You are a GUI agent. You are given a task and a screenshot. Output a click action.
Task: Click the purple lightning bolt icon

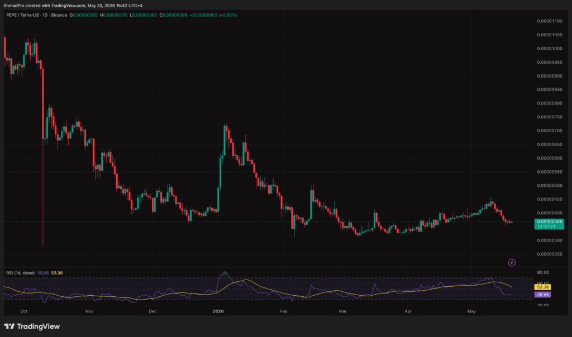512,262
